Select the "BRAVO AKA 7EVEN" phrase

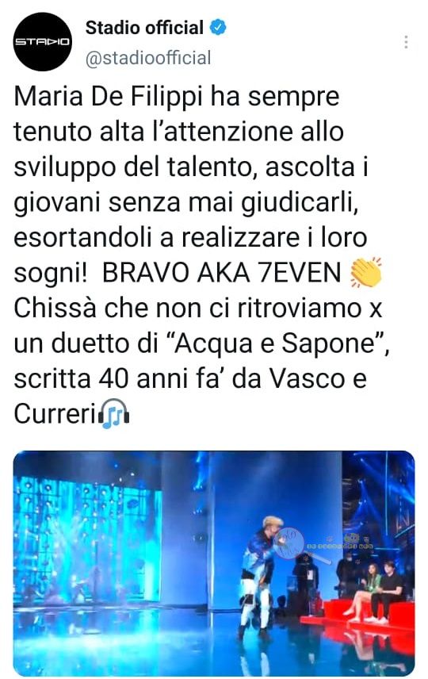click(x=222, y=273)
